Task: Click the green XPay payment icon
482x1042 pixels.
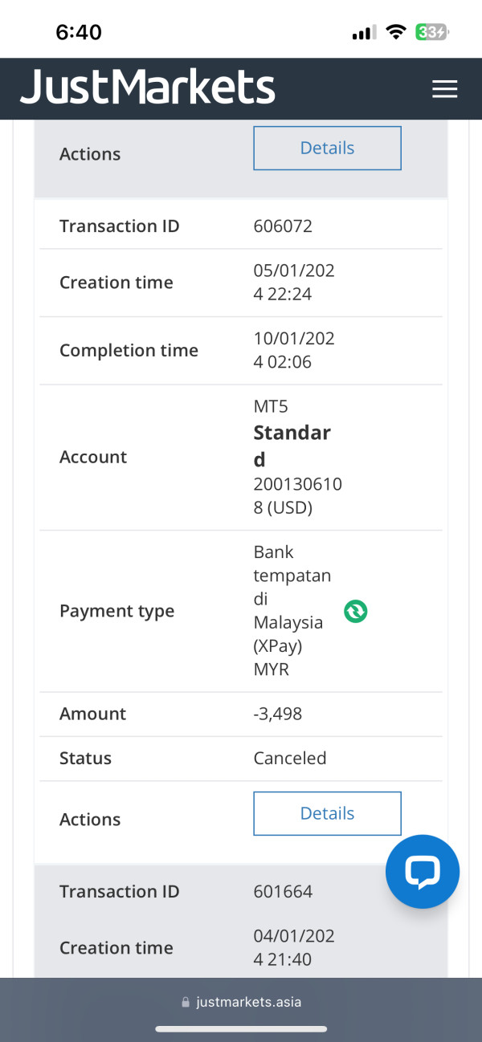Action: [x=355, y=611]
